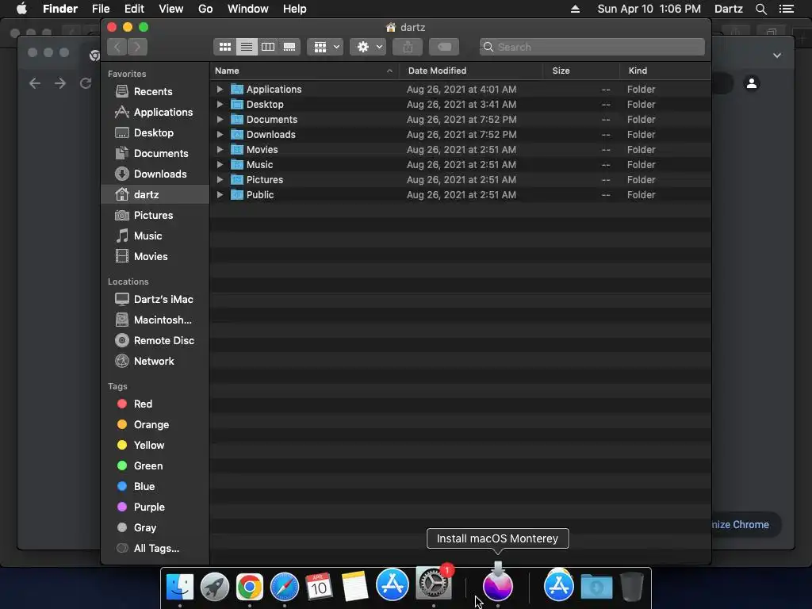
Task: Filter by the Purple tag
Action: [x=155, y=507]
